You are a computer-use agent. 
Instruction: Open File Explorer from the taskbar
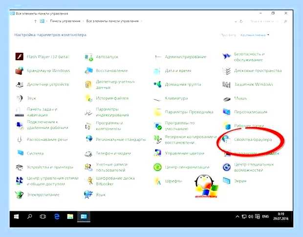[70, 216]
